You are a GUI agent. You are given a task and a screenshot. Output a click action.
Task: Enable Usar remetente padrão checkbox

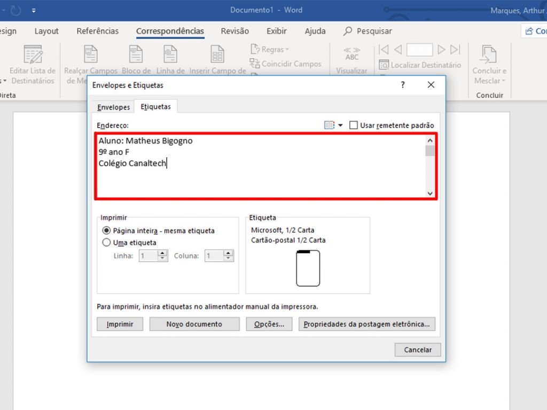pyautogui.click(x=354, y=125)
